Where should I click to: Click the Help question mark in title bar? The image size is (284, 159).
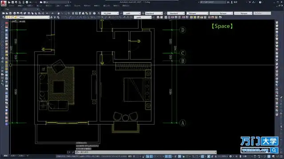(x=260, y=2)
